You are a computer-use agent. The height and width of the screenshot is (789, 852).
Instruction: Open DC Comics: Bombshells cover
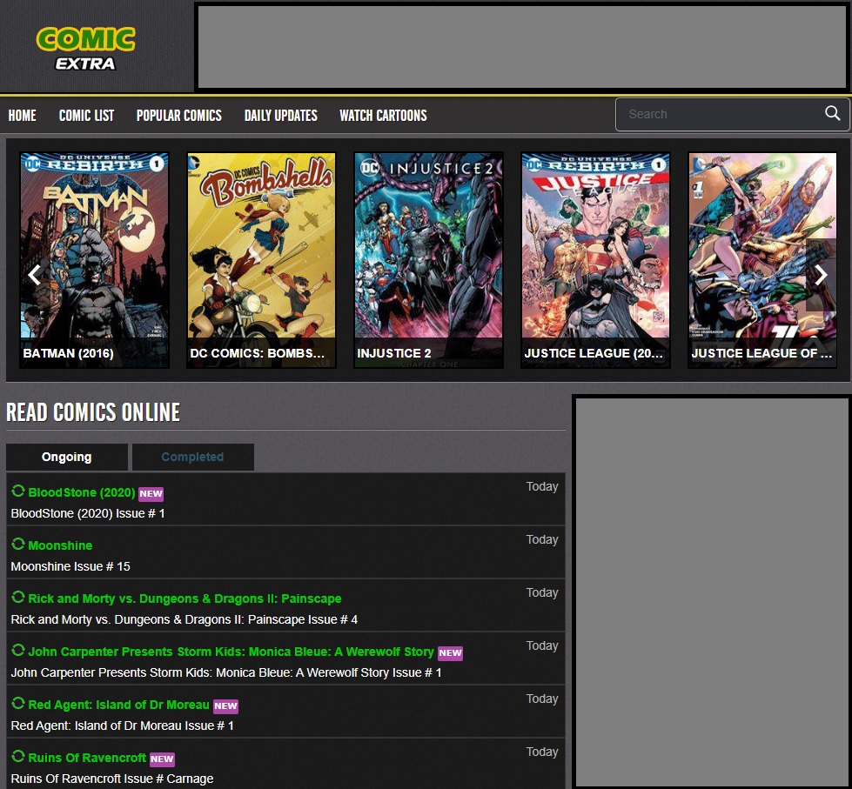pyautogui.click(x=261, y=260)
